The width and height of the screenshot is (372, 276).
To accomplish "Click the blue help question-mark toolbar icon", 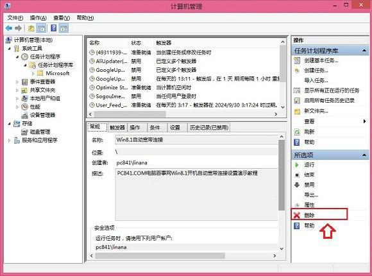I will pos(54,28).
